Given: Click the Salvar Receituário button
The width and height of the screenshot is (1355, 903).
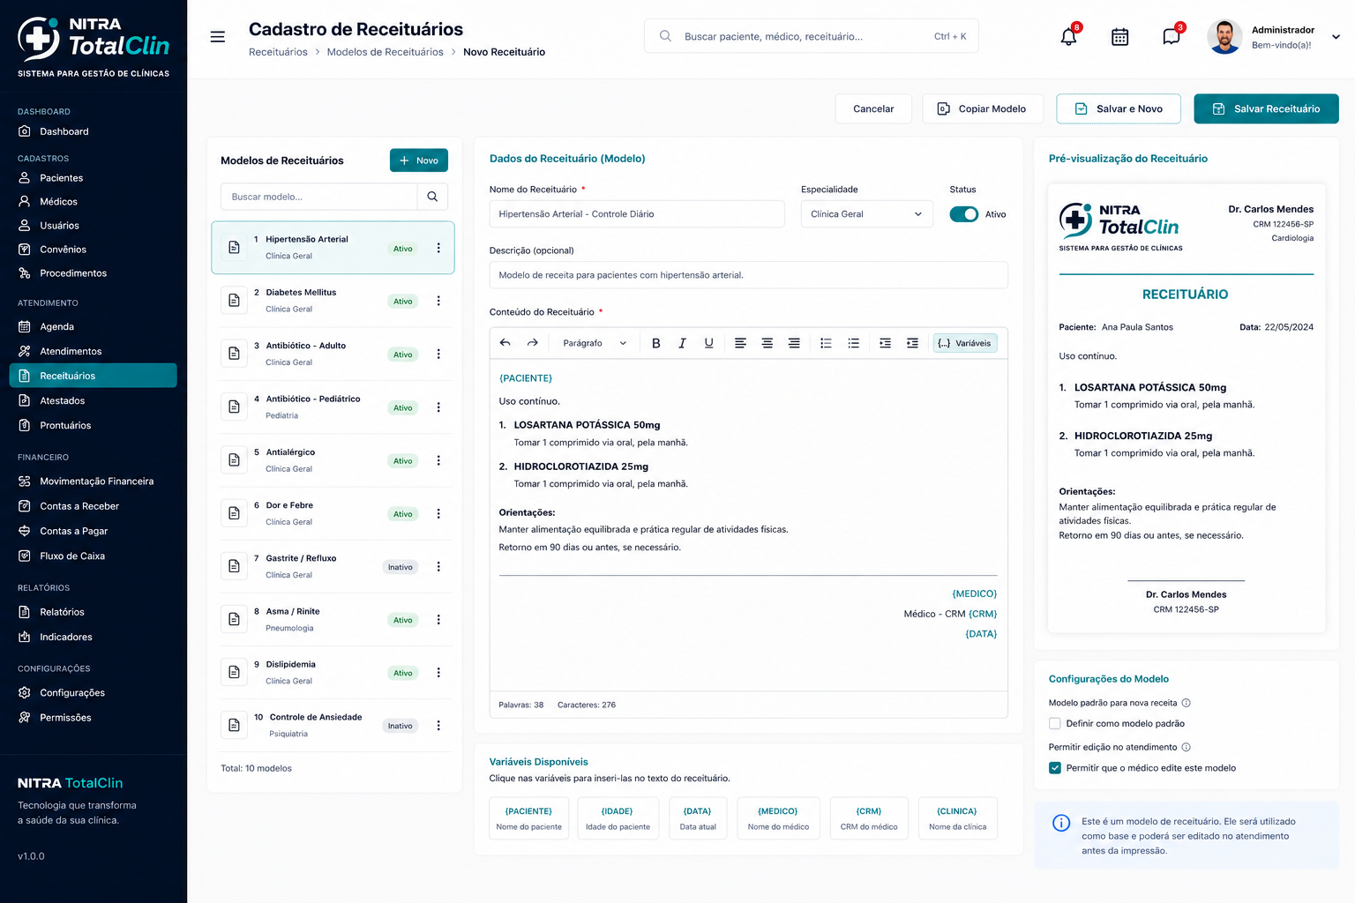Looking at the screenshot, I should (x=1266, y=108).
